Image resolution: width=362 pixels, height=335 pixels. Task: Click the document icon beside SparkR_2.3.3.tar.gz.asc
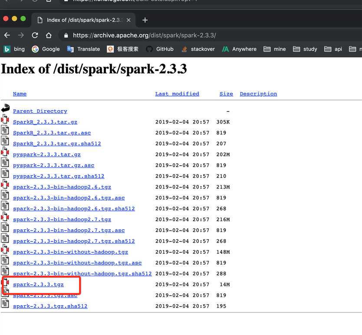(5, 130)
